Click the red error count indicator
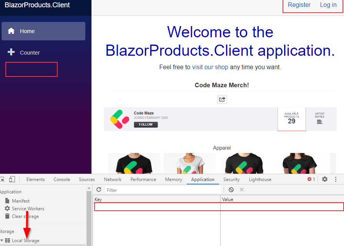This screenshot has width=344, height=246. [x=311, y=180]
